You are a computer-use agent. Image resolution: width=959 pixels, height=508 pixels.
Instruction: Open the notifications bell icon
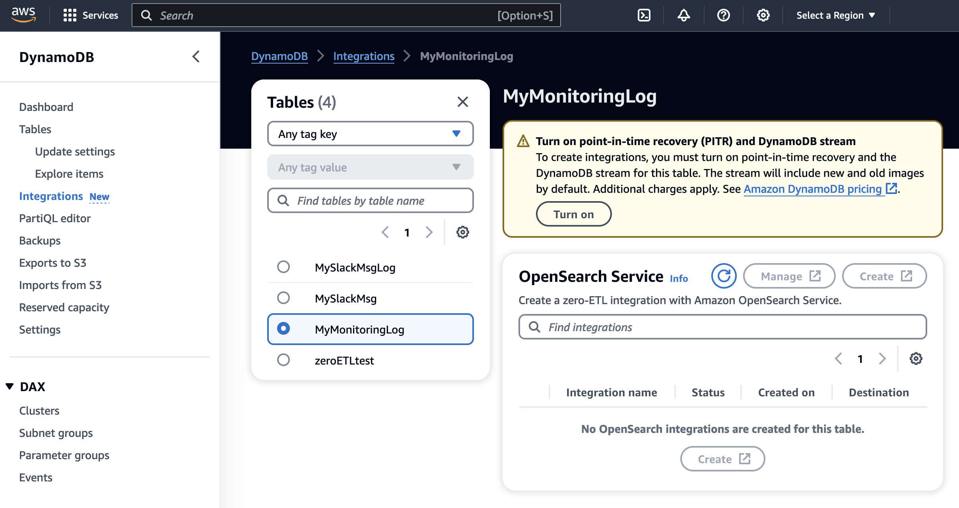coord(683,16)
